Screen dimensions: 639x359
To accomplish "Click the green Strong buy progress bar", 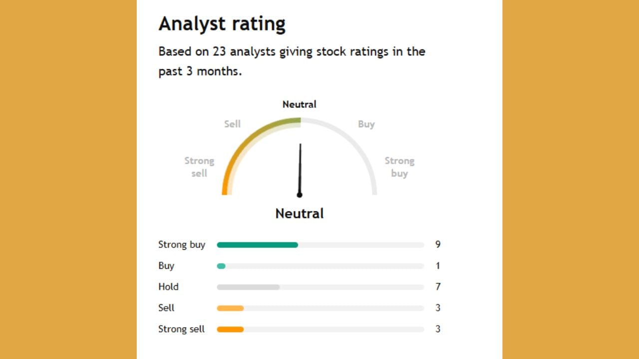I will [x=257, y=245].
